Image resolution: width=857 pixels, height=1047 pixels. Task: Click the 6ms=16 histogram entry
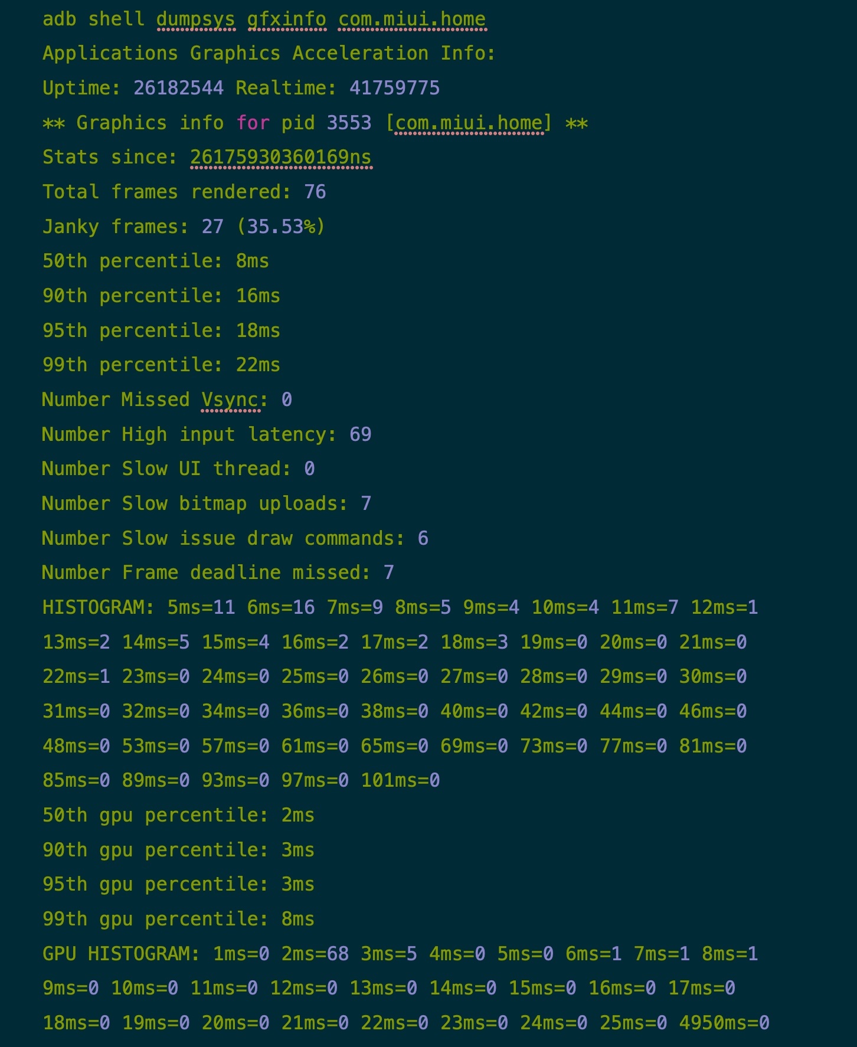(281, 607)
